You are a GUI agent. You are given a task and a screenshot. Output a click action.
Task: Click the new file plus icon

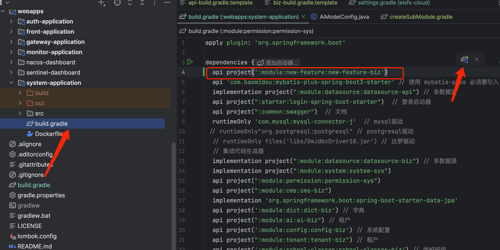click(x=101, y=3)
